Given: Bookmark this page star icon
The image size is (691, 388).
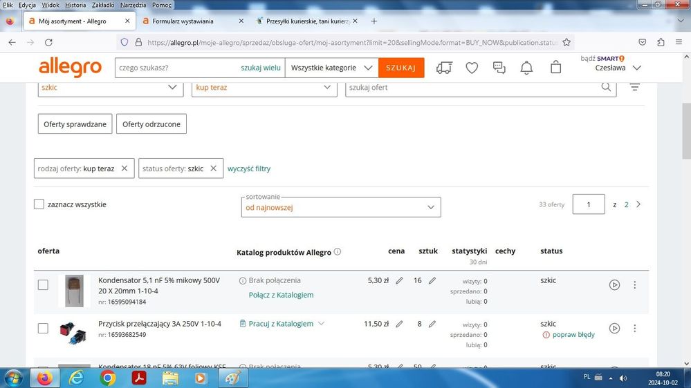Looking at the screenshot, I should (566, 42).
